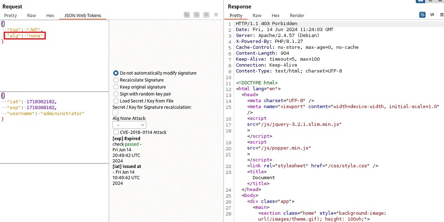This screenshot has height=222, width=444.
Task: Select Sign with random key pair
Action: tap(116, 94)
